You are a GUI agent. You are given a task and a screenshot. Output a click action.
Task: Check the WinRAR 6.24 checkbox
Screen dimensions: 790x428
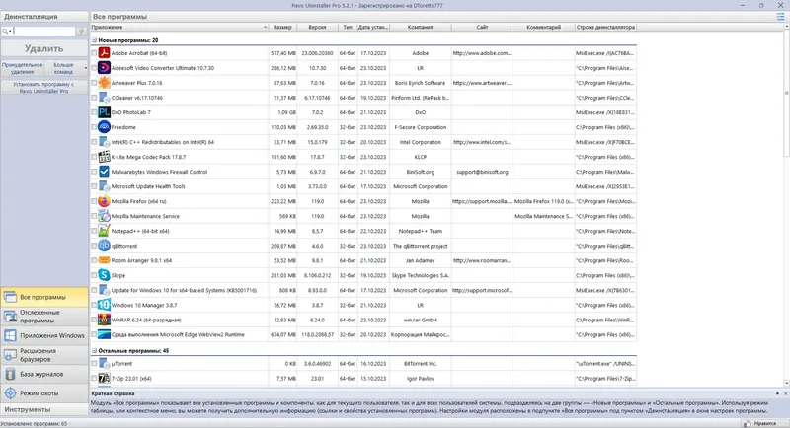94,320
